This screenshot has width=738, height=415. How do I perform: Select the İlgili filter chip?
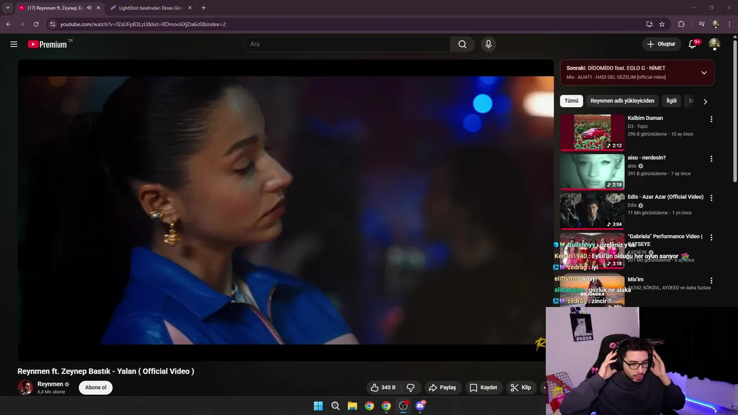(672, 101)
